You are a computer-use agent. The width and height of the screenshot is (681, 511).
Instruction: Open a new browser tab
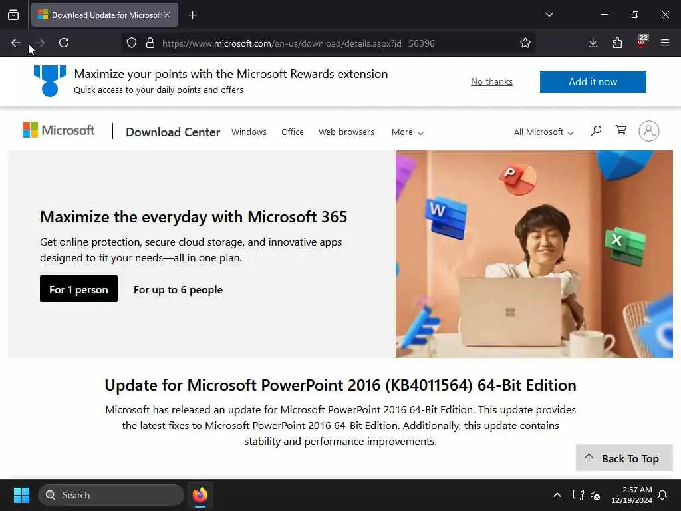192,15
